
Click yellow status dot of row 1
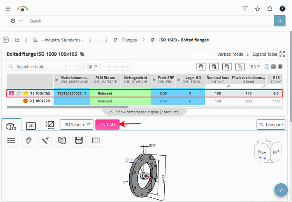26,93
